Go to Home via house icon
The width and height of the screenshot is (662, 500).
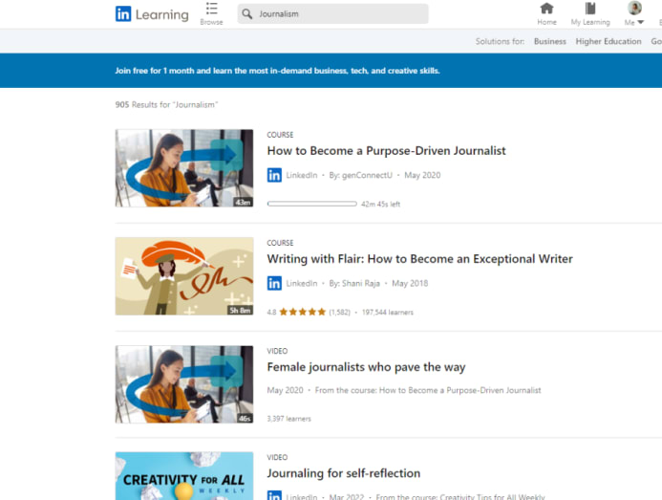546,9
